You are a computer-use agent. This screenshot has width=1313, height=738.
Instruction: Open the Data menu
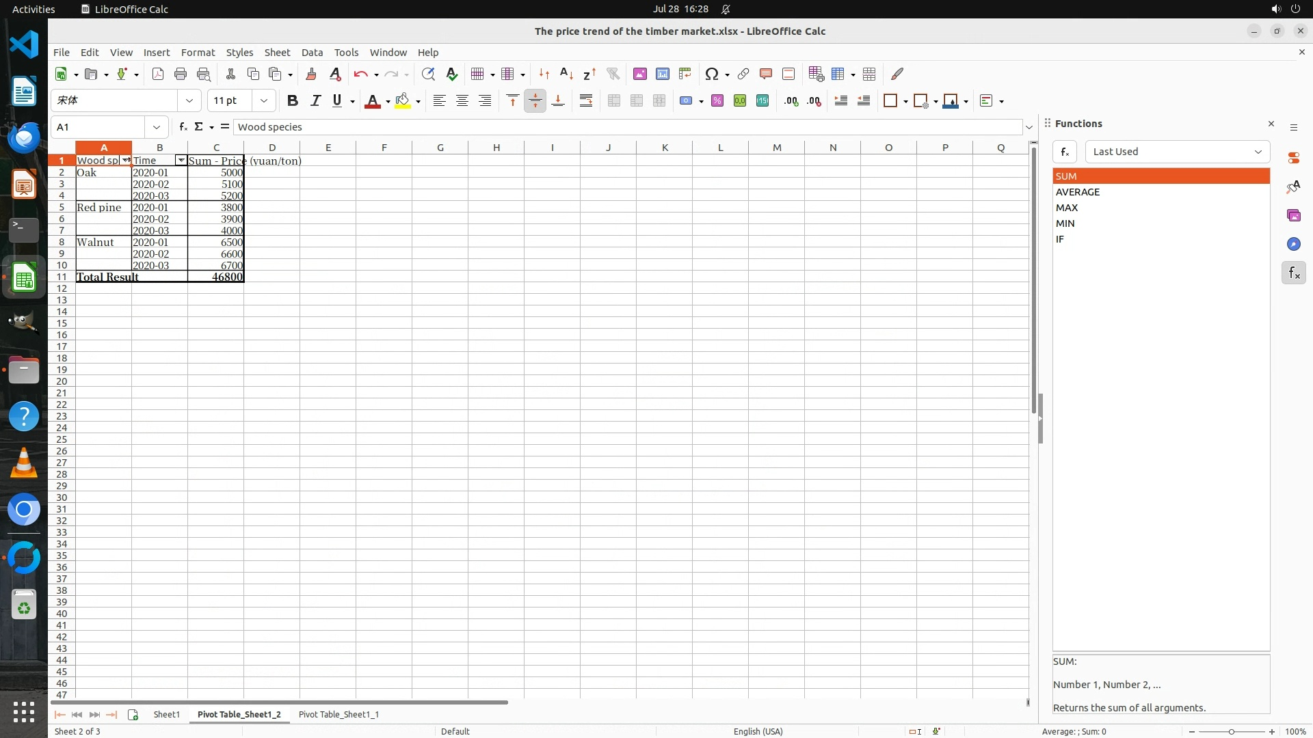pyautogui.click(x=312, y=53)
